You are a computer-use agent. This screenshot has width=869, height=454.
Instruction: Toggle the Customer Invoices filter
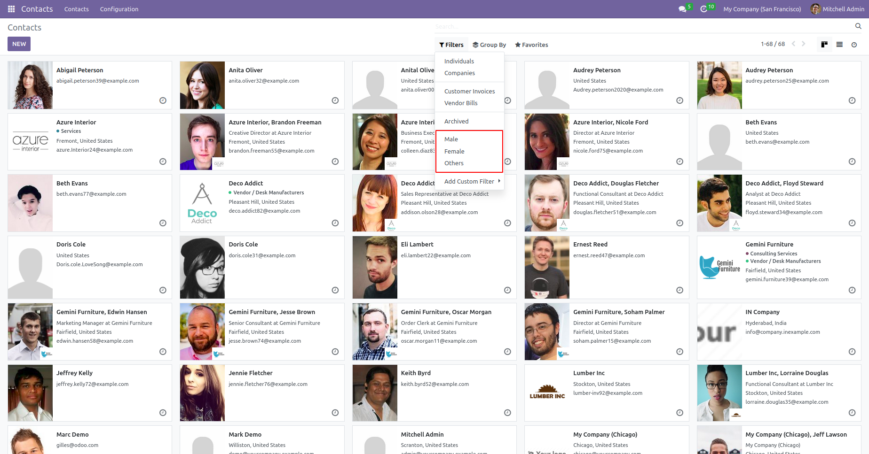(x=470, y=91)
